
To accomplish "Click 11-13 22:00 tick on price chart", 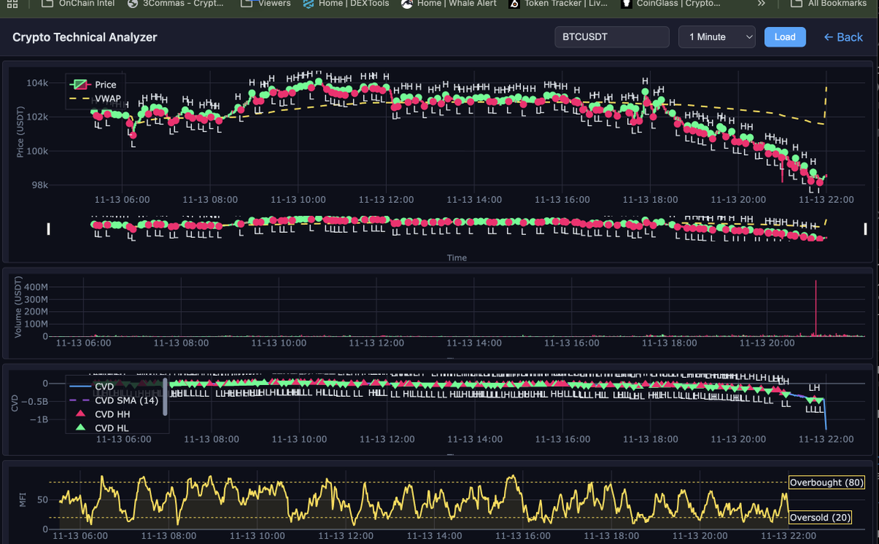I will 826,199.
